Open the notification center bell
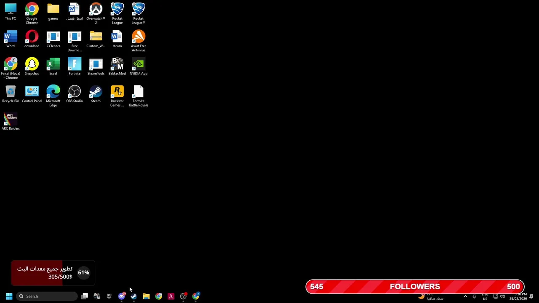The image size is (539, 303). click(x=531, y=296)
